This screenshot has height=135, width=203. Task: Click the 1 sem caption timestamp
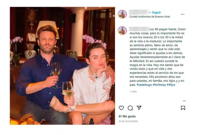pyautogui.click(x=133, y=91)
